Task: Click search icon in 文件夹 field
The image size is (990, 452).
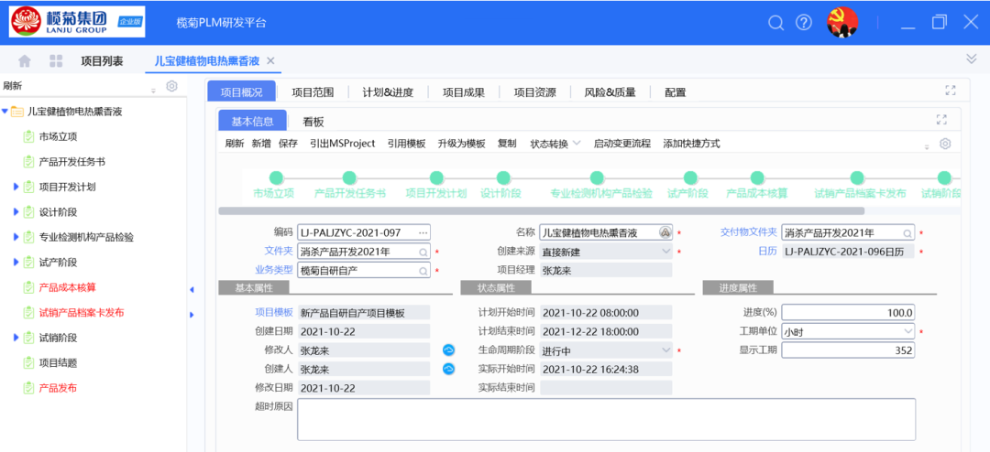Action: click(x=423, y=252)
